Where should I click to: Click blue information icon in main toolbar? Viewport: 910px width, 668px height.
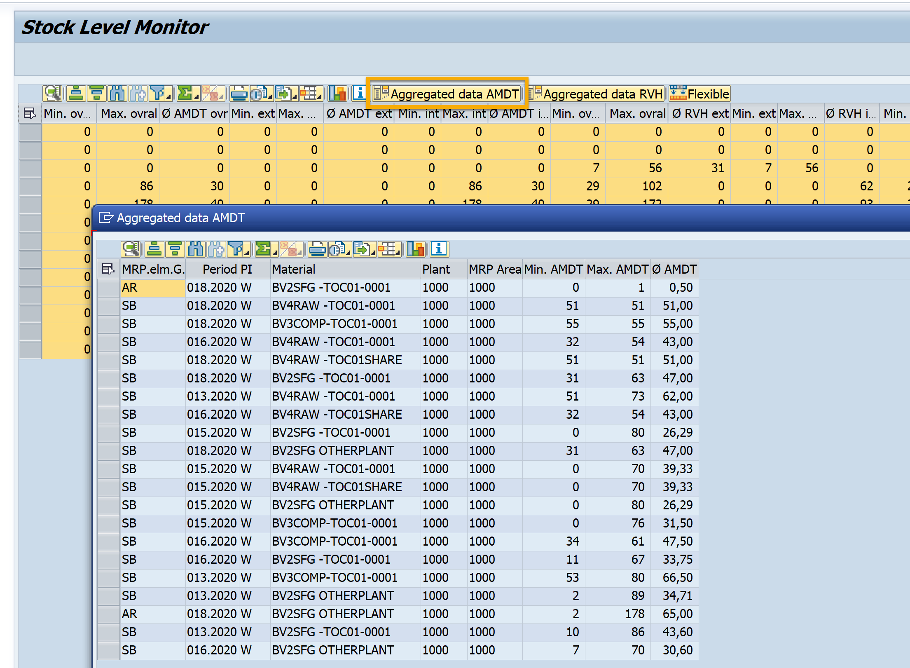pos(359,94)
